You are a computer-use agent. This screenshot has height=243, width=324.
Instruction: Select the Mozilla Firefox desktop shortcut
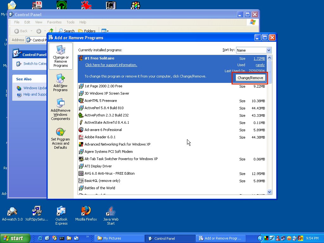point(86,214)
